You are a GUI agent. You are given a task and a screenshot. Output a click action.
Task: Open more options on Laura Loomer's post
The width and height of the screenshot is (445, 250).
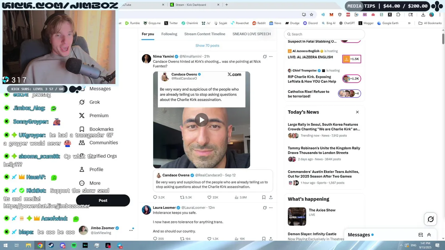point(271,208)
